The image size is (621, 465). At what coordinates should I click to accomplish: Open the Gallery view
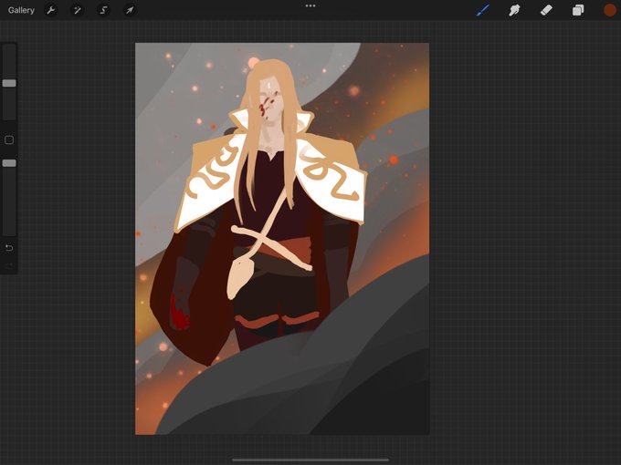pos(21,10)
